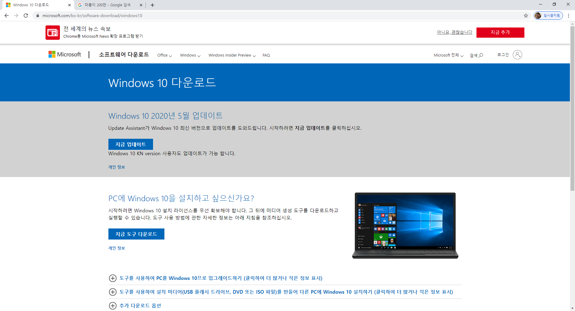Click the 로그인 text link
575x311 pixels.
click(x=503, y=55)
